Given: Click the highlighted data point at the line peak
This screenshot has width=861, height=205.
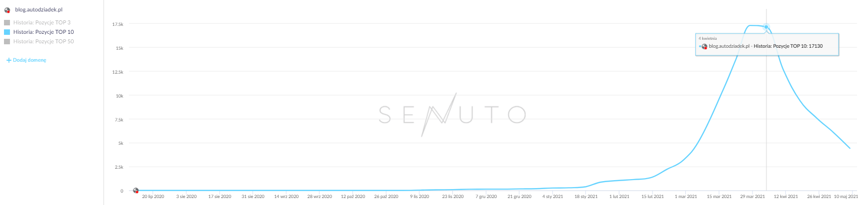Looking at the screenshot, I should [x=766, y=27].
